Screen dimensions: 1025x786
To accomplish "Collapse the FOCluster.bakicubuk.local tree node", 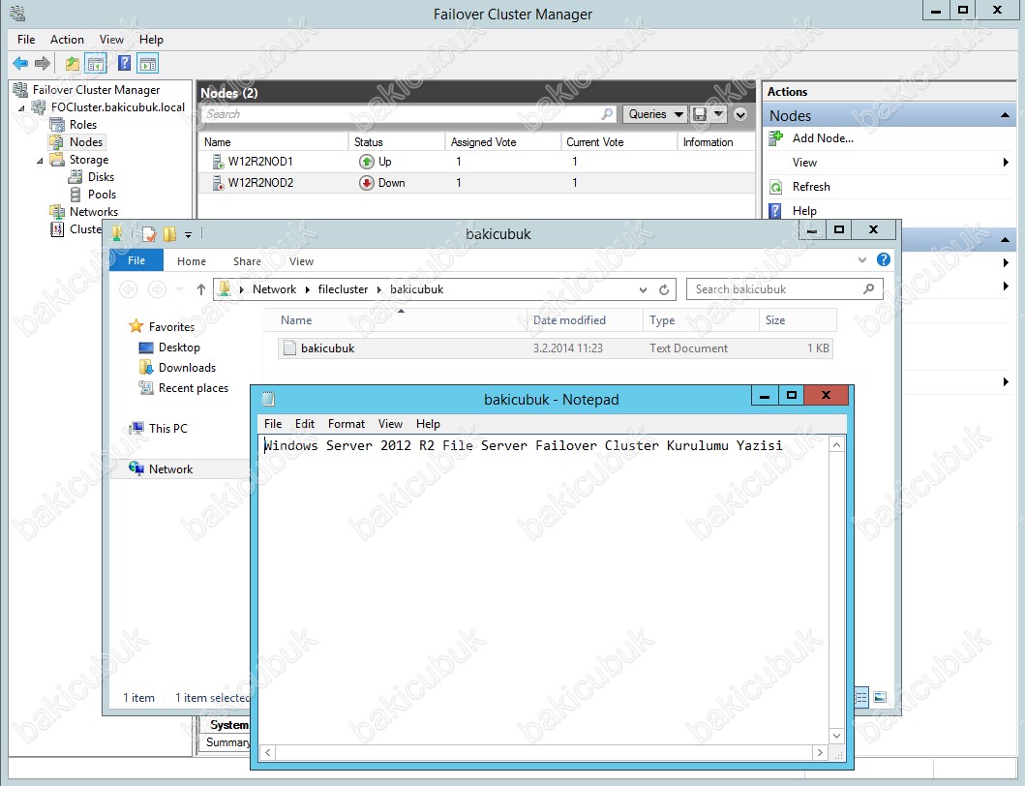I will click(x=21, y=107).
